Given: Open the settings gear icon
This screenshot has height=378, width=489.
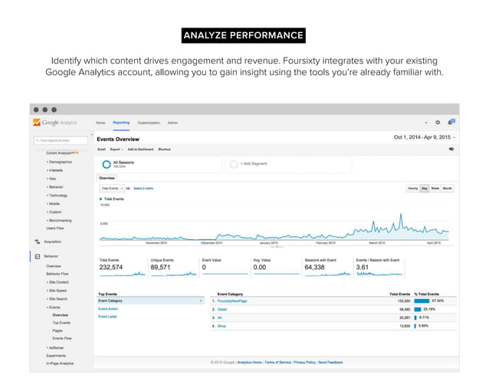Looking at the screenshot, I should pos(438,123).
